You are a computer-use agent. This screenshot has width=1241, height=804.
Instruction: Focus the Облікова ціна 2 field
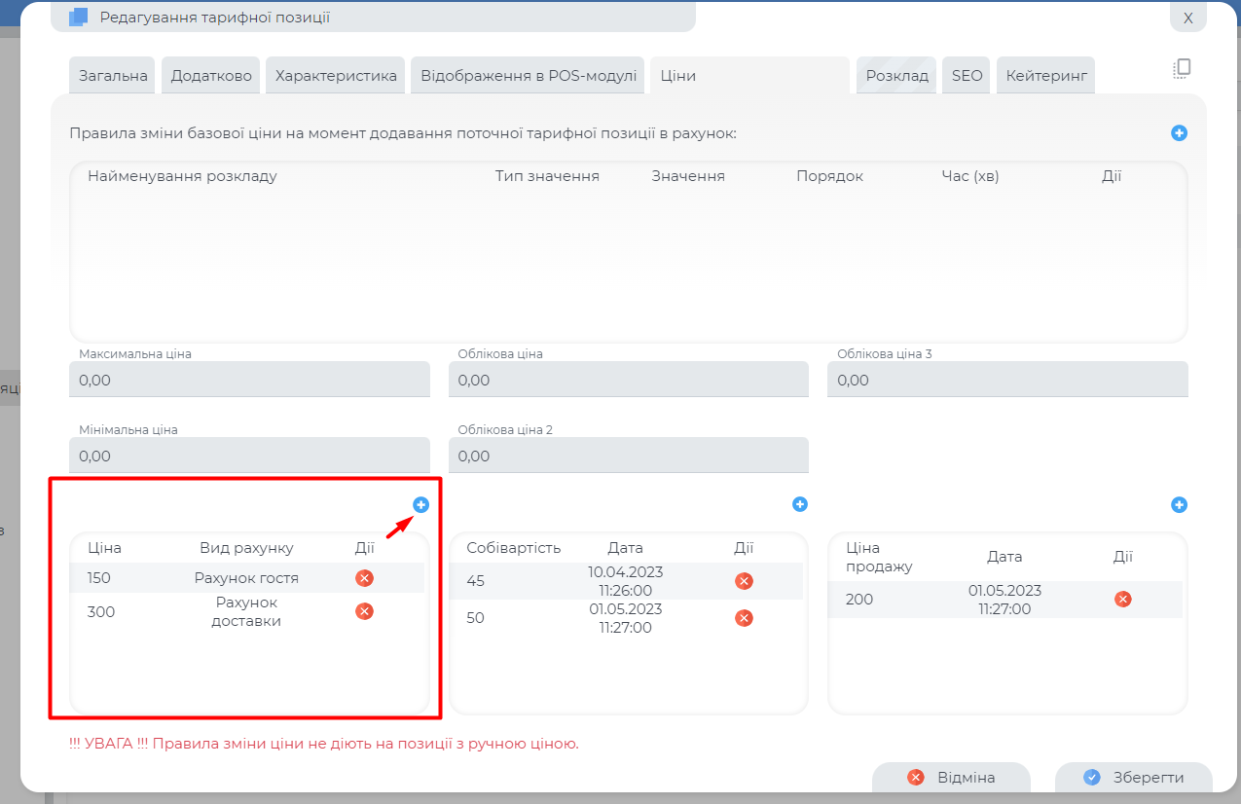tap(628, 456)
